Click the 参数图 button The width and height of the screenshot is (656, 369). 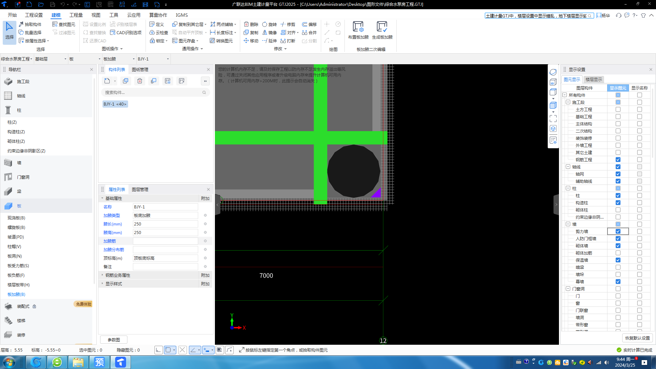click(x=114, y=340)
